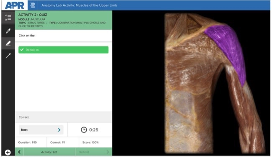Open the hamburger menu icon in header
Image resolution: width=272 pixels, height=158 pixels.
point(33,5)
